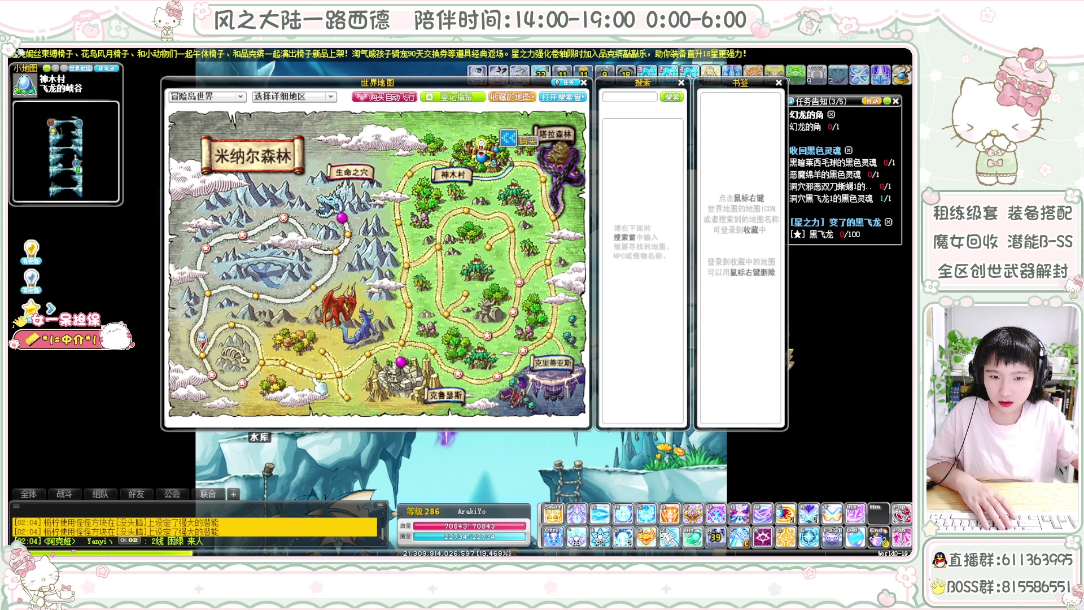This screenshot has width=1084, height=610.
Task: Use the End key teapot item
Action: click(878, 537)
